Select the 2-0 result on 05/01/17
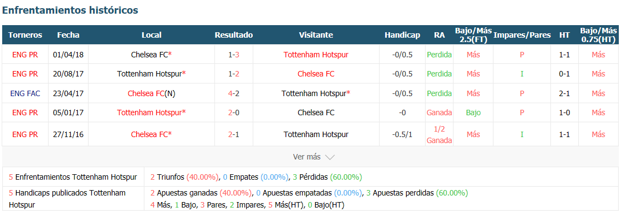The height and width of the screenshot is (213, 621). click(x=234, y=112)
